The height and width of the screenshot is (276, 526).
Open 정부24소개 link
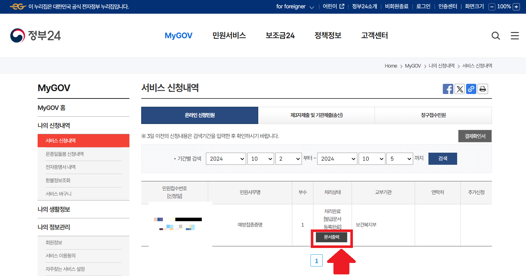[x=364, y=6]
